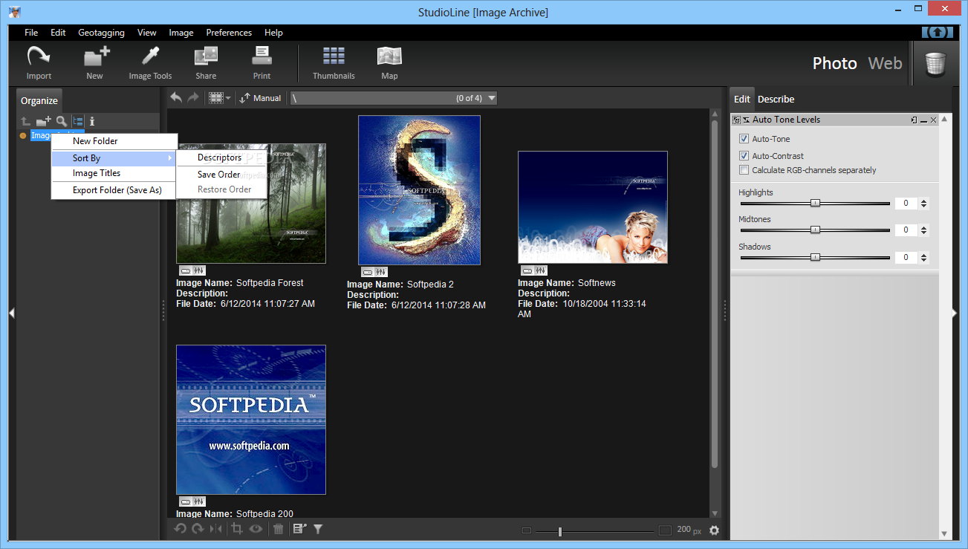The width and height of the screenshot is (968, 549).
Task: Click the large thumbnail size icon
Action: (665, 530)
